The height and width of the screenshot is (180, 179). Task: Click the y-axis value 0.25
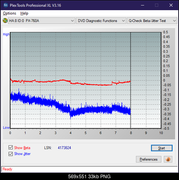(x=167, y=56)
